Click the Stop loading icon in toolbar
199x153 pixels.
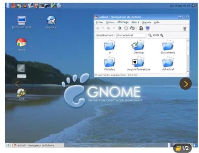pyautogui.click(x=126, y=28)
